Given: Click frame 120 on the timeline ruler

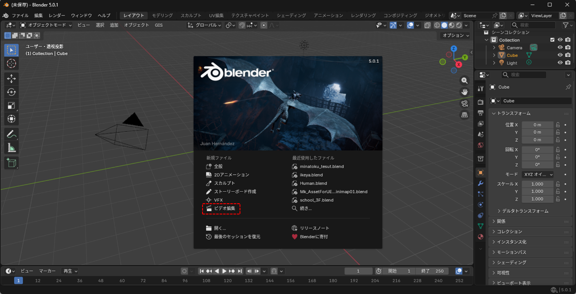Looking at the screenshot, I should point(227,281).
